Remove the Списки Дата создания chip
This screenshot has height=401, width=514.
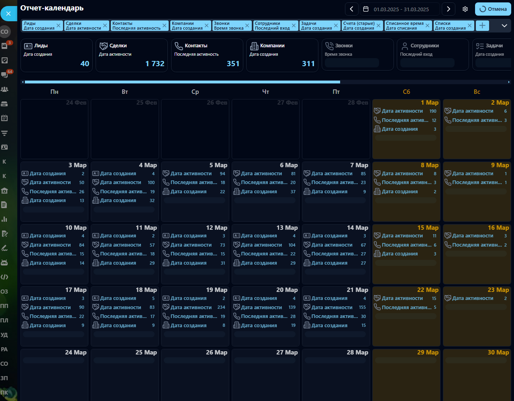coord(469,26)
